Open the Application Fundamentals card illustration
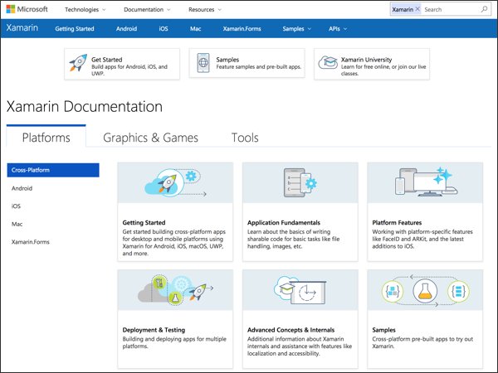The height and width of the screenshot is (373, 498). coord(300,183)
